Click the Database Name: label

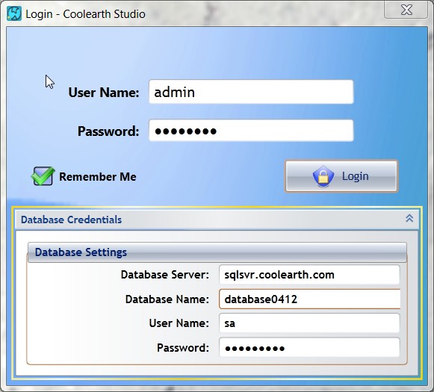click(167, 299)
